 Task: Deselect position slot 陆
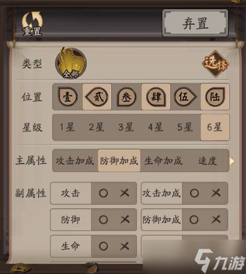[x=215, y=97]
